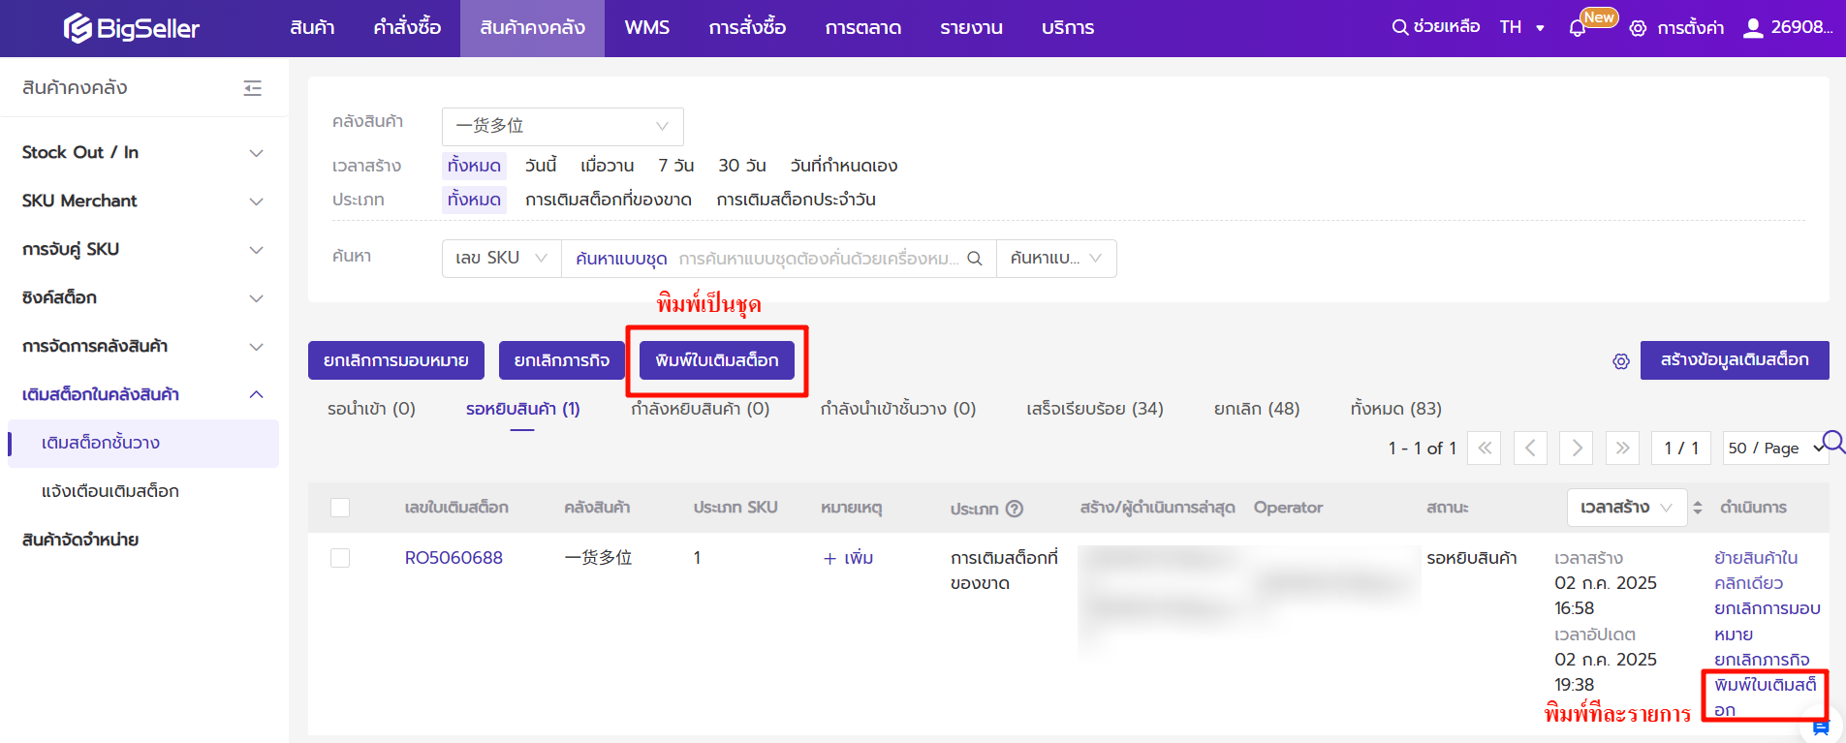The height and width of the screenshot is (743, 1846).
Task: Collapse เติมสต็อกในคลังสินค้า sidebar section
Action: (143, 394)
